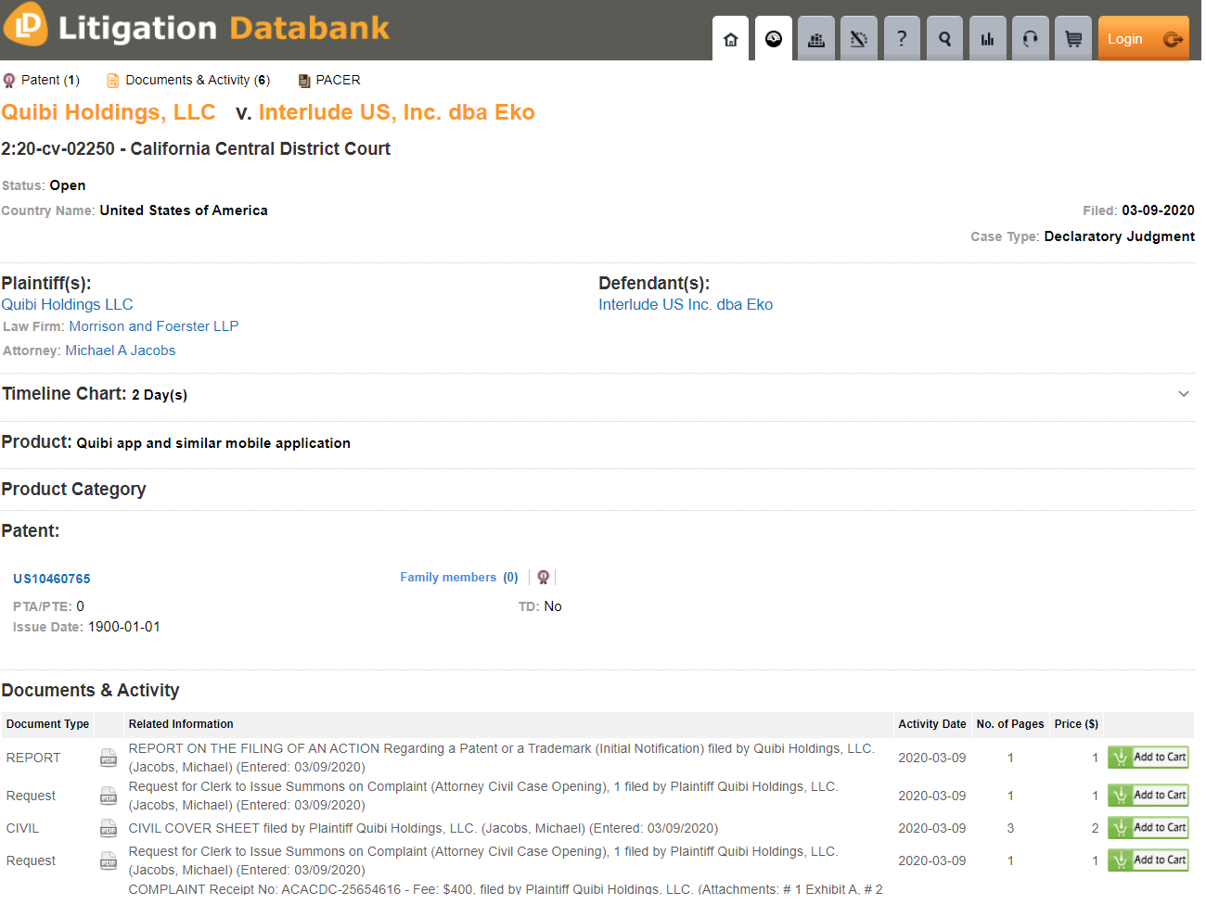Click the CIVIL COVER SHEET description text
This screenshot has height=905, width=1206.
pos(423,828)
